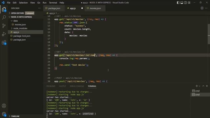Click unsaved dot on app.js tab

[82, 8]
